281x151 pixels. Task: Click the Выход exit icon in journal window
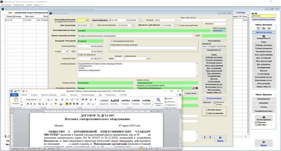tap(264, 143)
